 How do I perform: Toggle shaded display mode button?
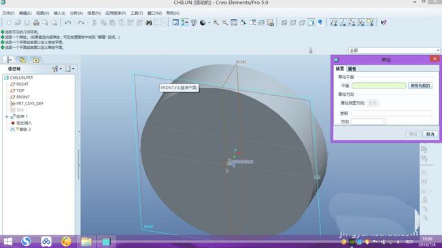tap(311, 22)
